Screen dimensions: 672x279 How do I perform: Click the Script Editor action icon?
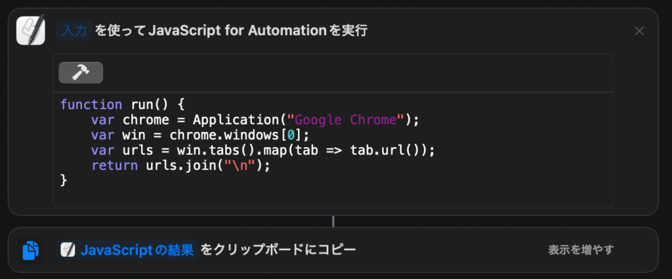pos(30,30)
